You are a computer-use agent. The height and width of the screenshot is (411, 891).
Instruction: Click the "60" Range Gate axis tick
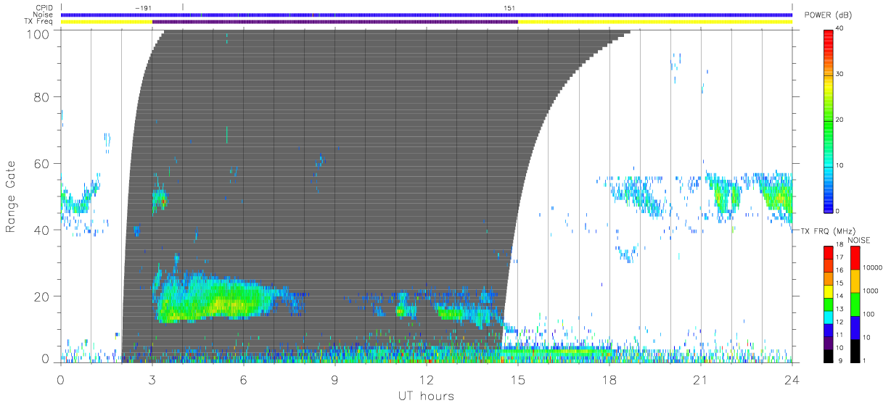(43, 163)
